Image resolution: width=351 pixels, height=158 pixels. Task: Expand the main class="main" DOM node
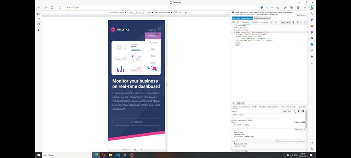click(x=236, y=36)
